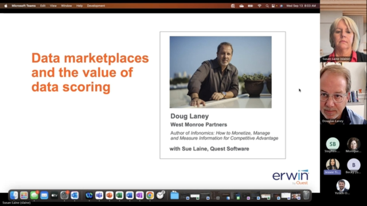Click the date and time display

(x=301, y=6)
